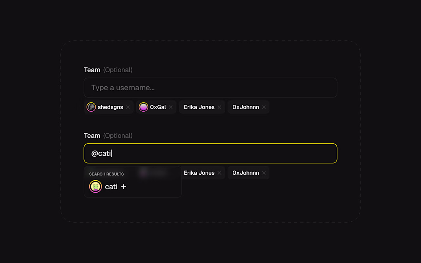Remove the 0xGal tag with its X
Viewport: 421px width, 263px height.
tap(171, 107)
